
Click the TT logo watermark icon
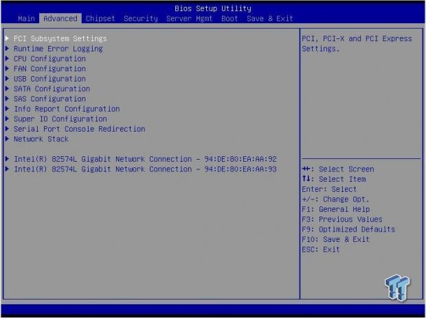[x=397, y=288]
